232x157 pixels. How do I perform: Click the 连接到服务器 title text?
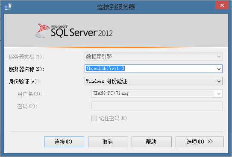[x=116, y=7]
